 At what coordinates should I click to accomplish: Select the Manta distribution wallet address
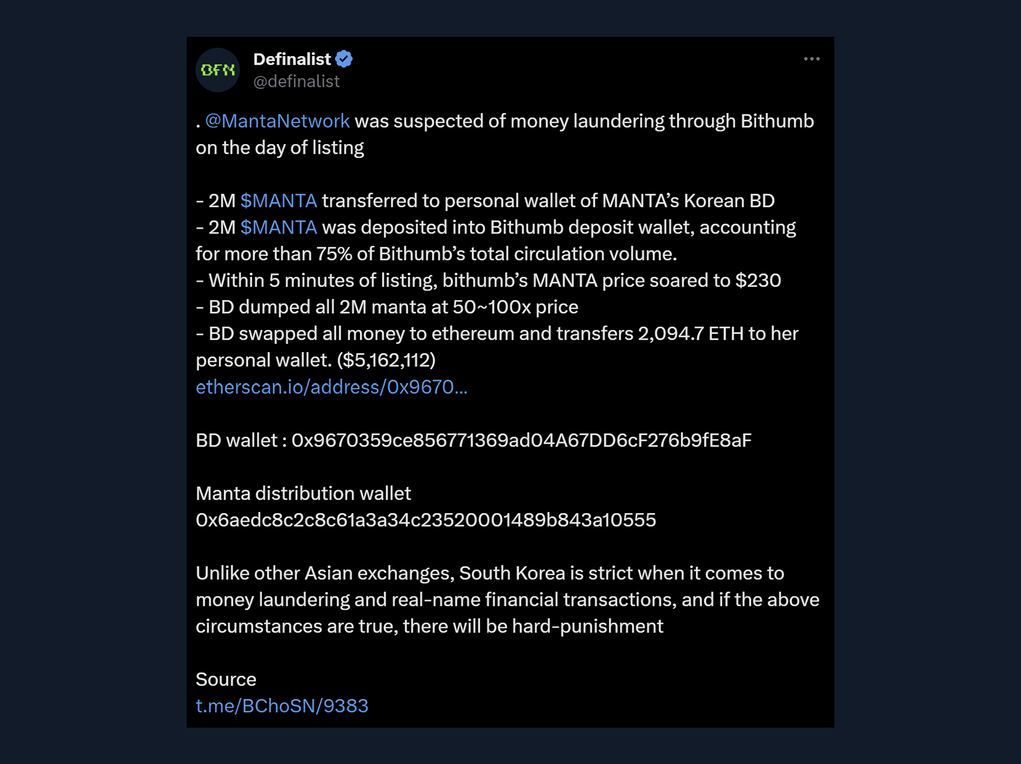pos(427,520)
